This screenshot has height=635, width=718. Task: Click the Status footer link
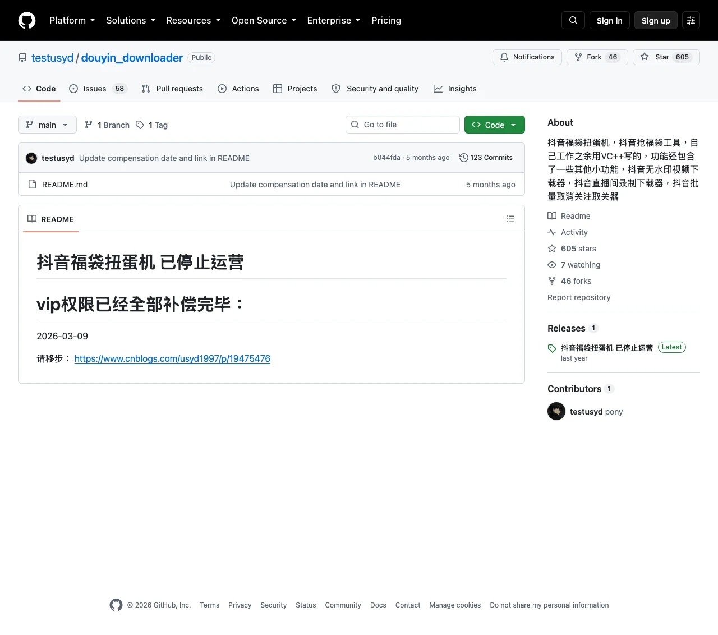[x=306, y=605]
